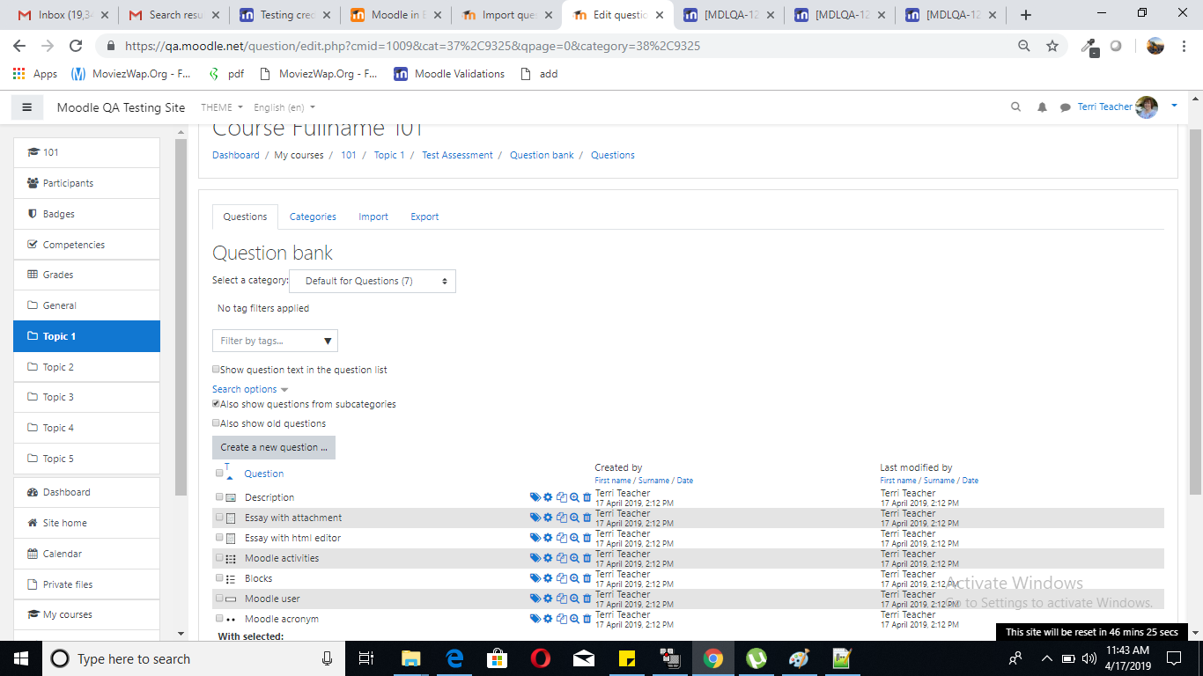The image size is (1203, 676).
Task: Switch to the Import tab
Action: click(373, 217)
